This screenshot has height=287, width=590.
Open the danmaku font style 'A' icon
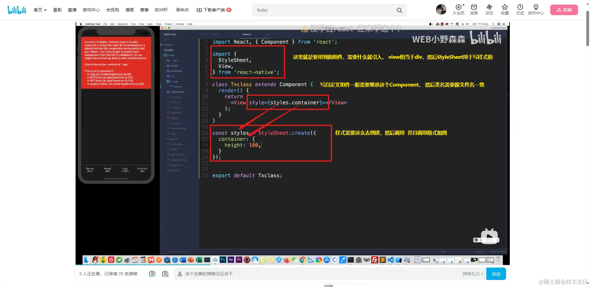point(180,274)
